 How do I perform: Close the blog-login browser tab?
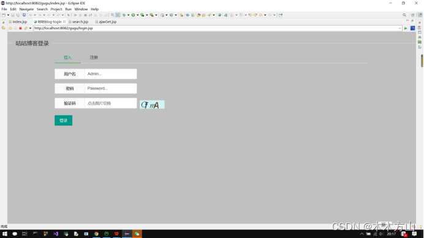coord(64,21)
